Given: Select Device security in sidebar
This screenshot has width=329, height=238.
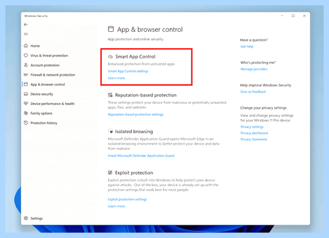Looking at the screenshot, I should coord(42,94).
